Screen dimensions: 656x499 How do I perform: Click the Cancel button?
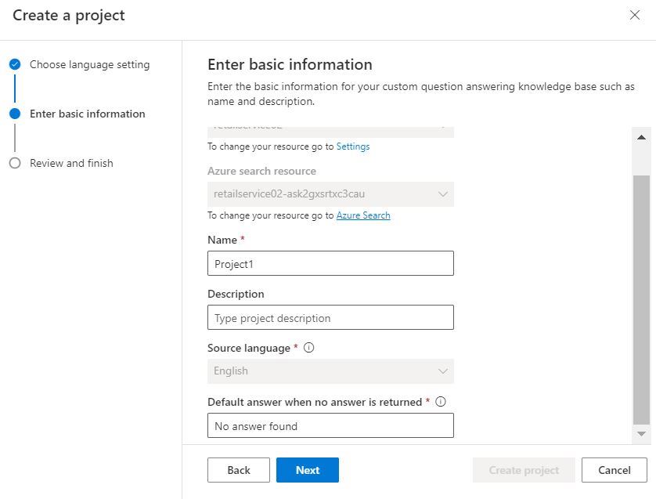click(x=614, y=470)
